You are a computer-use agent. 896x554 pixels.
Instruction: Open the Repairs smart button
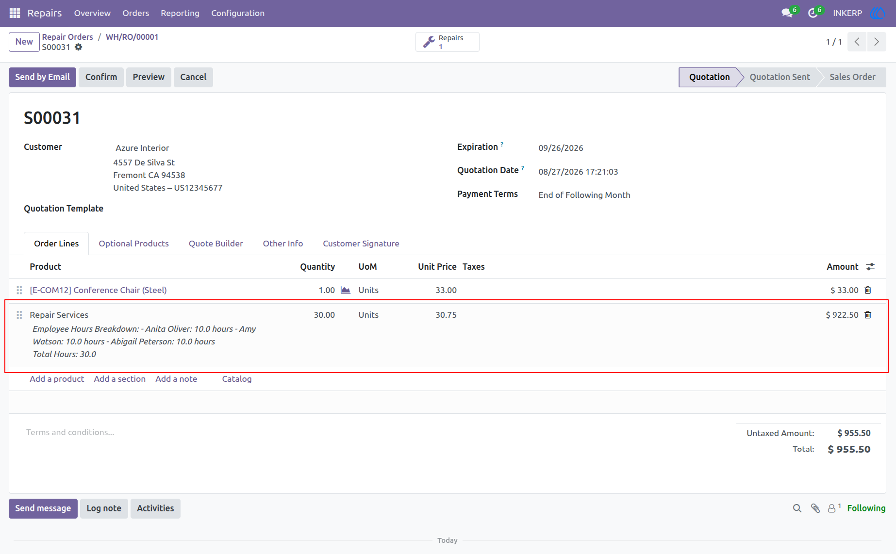tap(448, 42)
